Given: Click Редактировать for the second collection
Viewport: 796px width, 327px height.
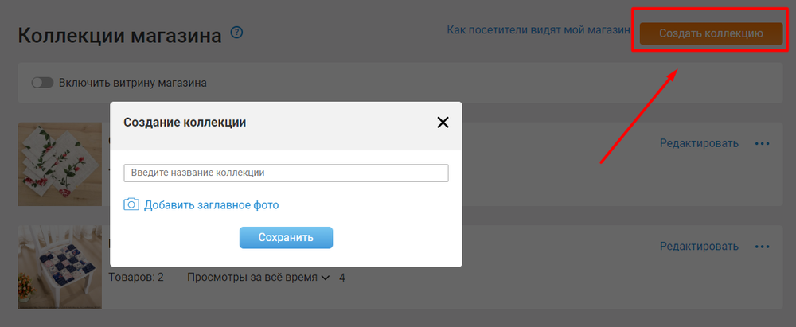Looking at the screenshot, I should tap(699, 247).
